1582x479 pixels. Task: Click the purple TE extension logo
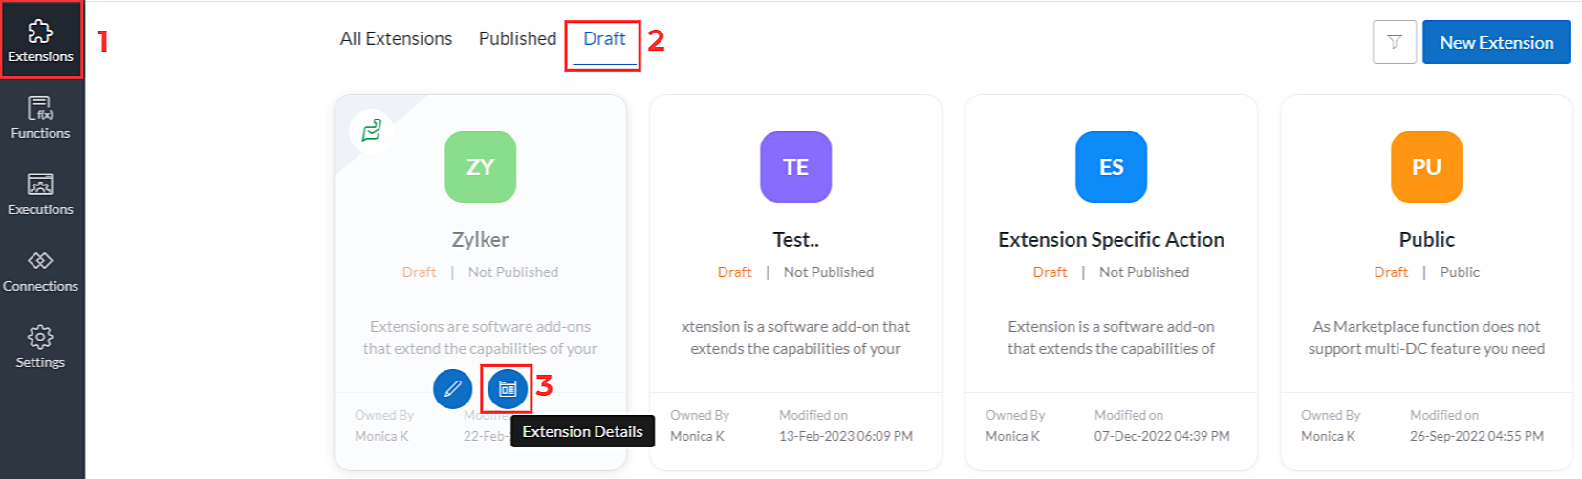(795, 166)
